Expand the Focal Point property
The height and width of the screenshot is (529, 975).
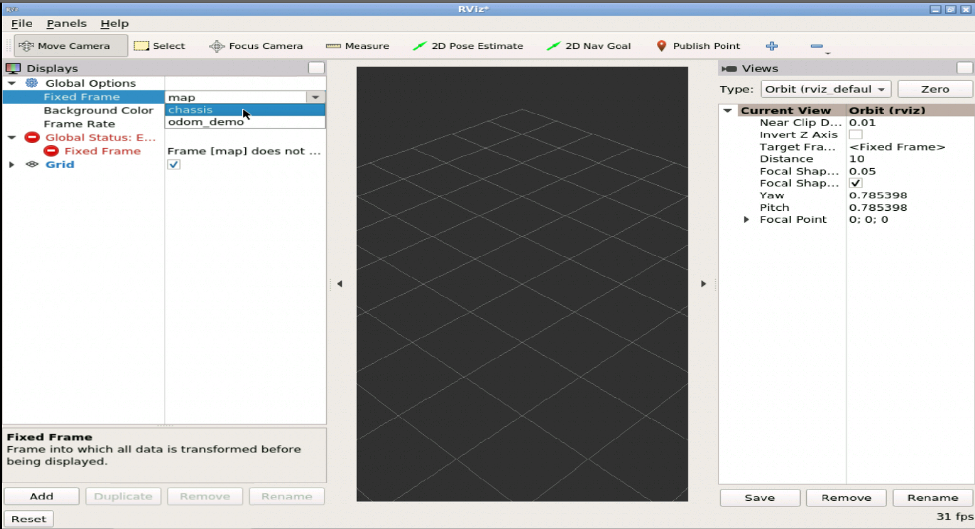click(x=746, y=220)
